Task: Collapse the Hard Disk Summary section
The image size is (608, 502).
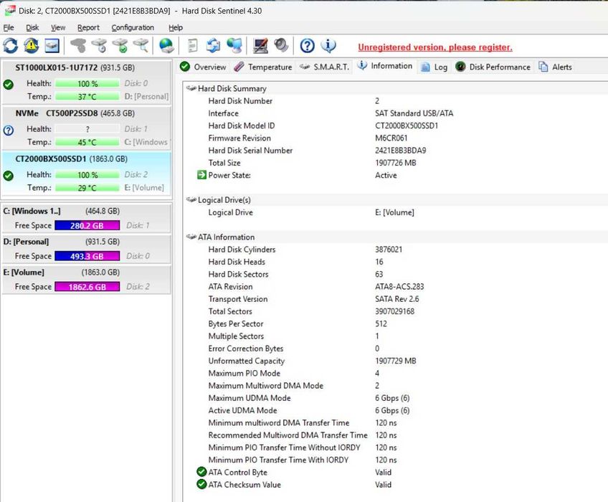Action: [191, 88]
